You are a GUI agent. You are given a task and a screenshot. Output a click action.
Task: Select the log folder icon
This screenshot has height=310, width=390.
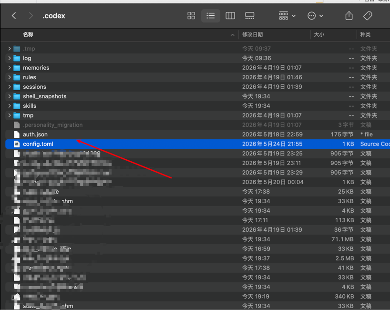17,58
